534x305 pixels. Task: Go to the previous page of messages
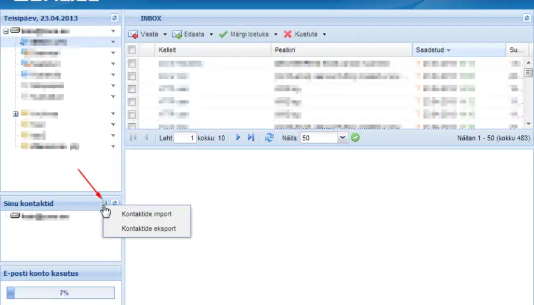coord(146,137)
